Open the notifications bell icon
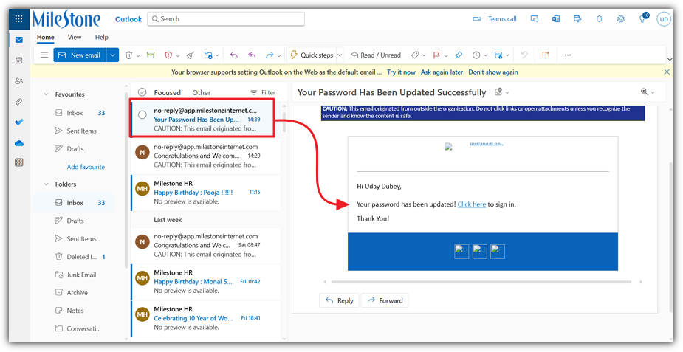The image size is (683, 352). click(600, 19)
